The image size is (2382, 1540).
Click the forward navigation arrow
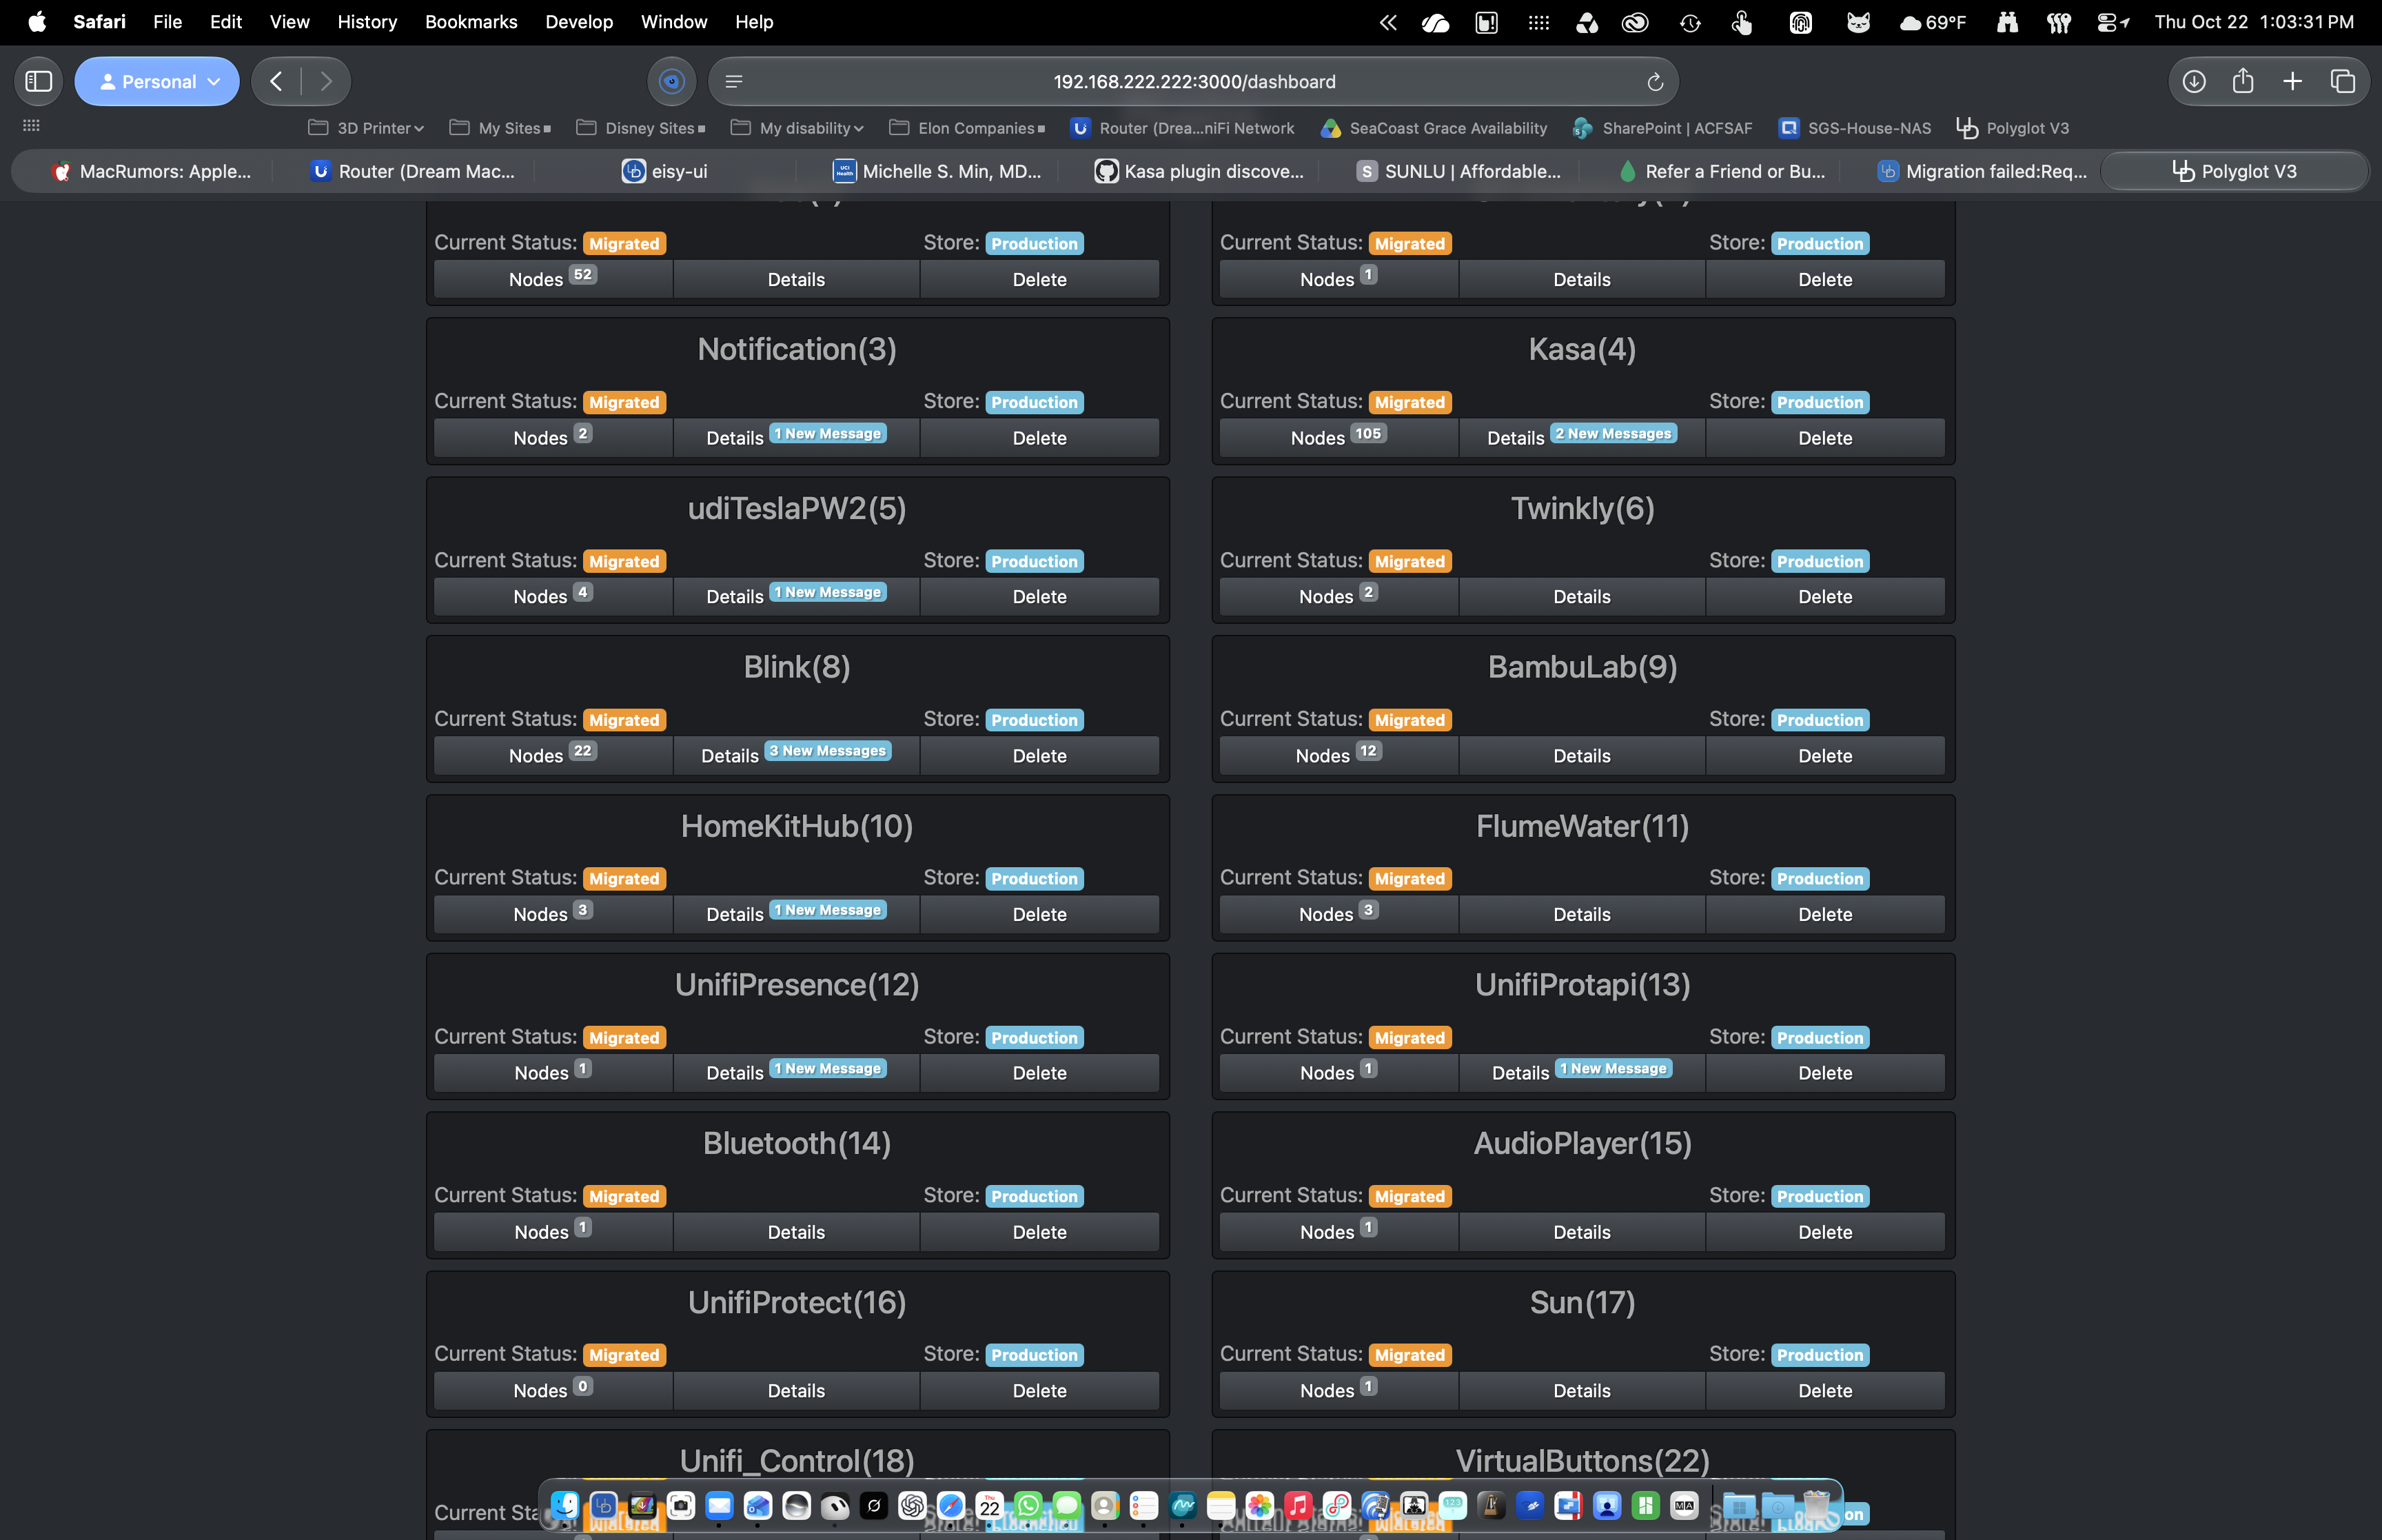[x=326, y=81]
